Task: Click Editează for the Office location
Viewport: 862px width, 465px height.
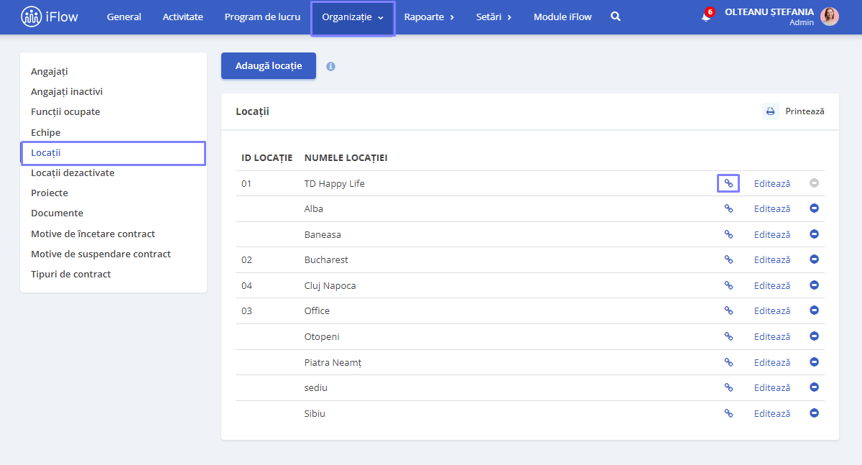Action: [772, 310]
